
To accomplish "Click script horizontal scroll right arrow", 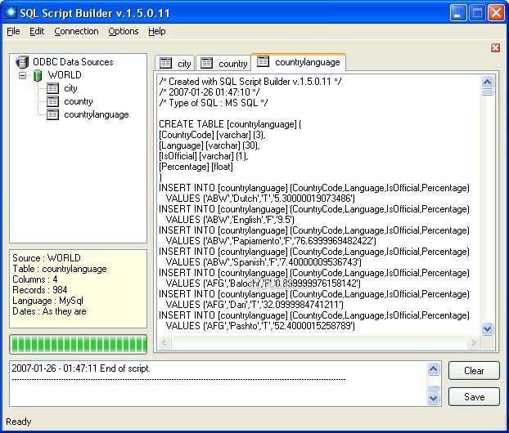I will tap(474, 342).
